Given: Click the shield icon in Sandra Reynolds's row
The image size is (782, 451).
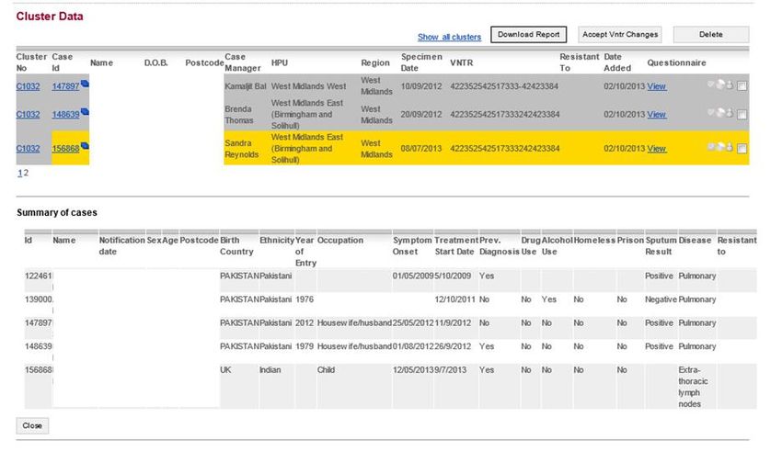Looking at the screenshot, I should [x=711, y=147].
